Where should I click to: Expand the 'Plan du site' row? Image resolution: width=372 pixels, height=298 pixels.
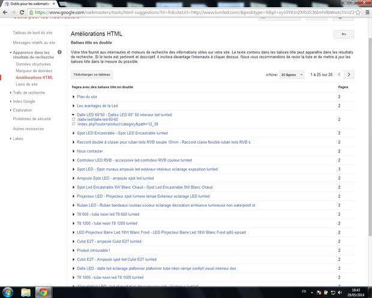74,97
